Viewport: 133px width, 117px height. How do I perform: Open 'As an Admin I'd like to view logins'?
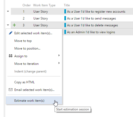[x=91, y=32]
